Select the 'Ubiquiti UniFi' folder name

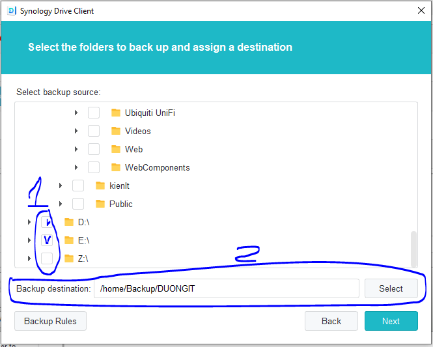coord(150,113)
